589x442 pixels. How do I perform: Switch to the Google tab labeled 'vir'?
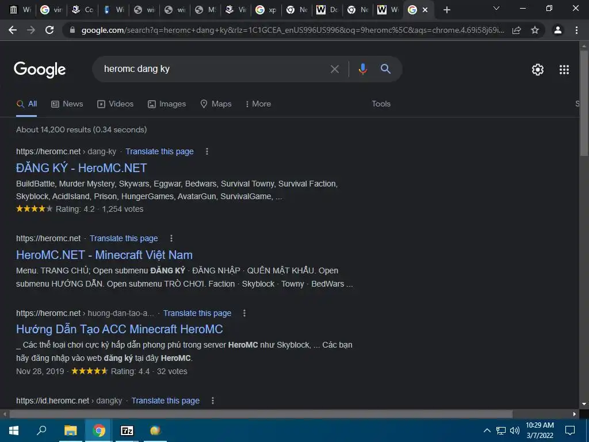click(51, 10)
